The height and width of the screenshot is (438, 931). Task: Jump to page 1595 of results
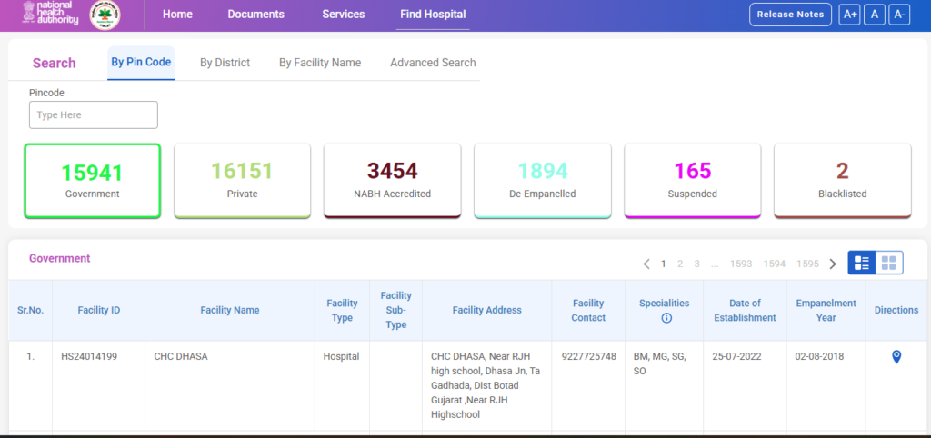(807, 264)
